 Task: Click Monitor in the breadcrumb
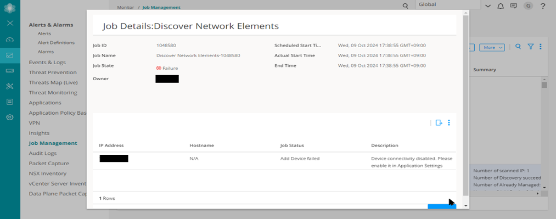[x=126, y=7]
